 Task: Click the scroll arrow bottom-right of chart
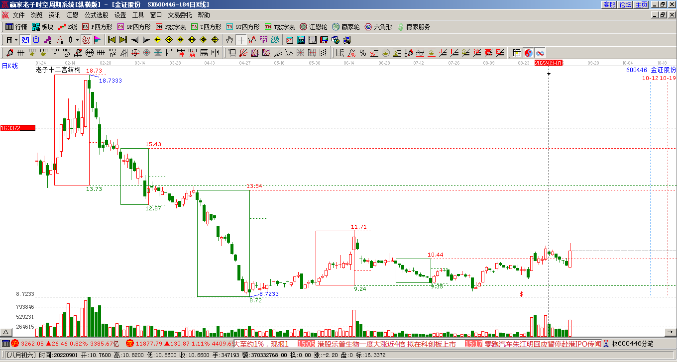pyautogui.click(x=671, y=332)
